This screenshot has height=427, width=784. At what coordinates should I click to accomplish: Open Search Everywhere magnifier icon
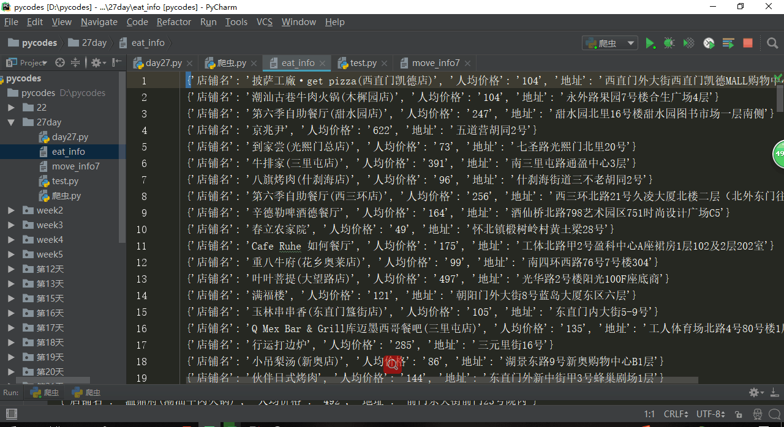[x=772, y=43]
